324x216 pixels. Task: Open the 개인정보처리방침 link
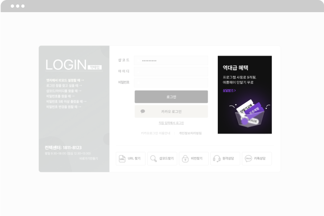(x=190, y=134)
